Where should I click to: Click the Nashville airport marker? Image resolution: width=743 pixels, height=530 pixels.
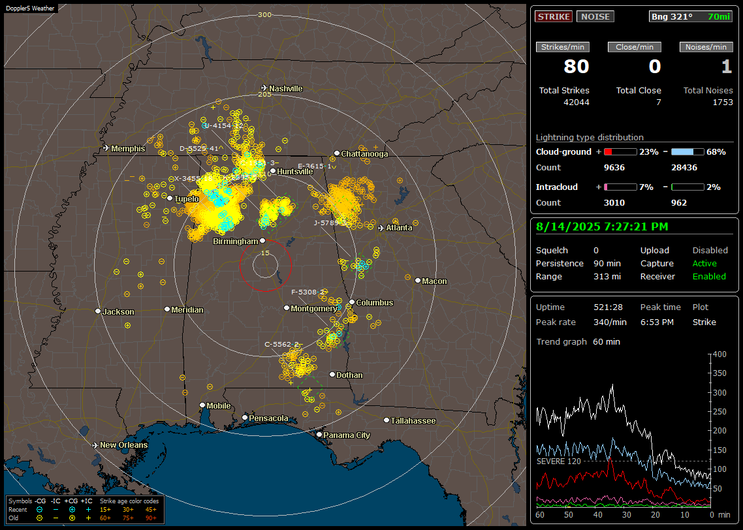pyautogui.click(x=264, y=88)
